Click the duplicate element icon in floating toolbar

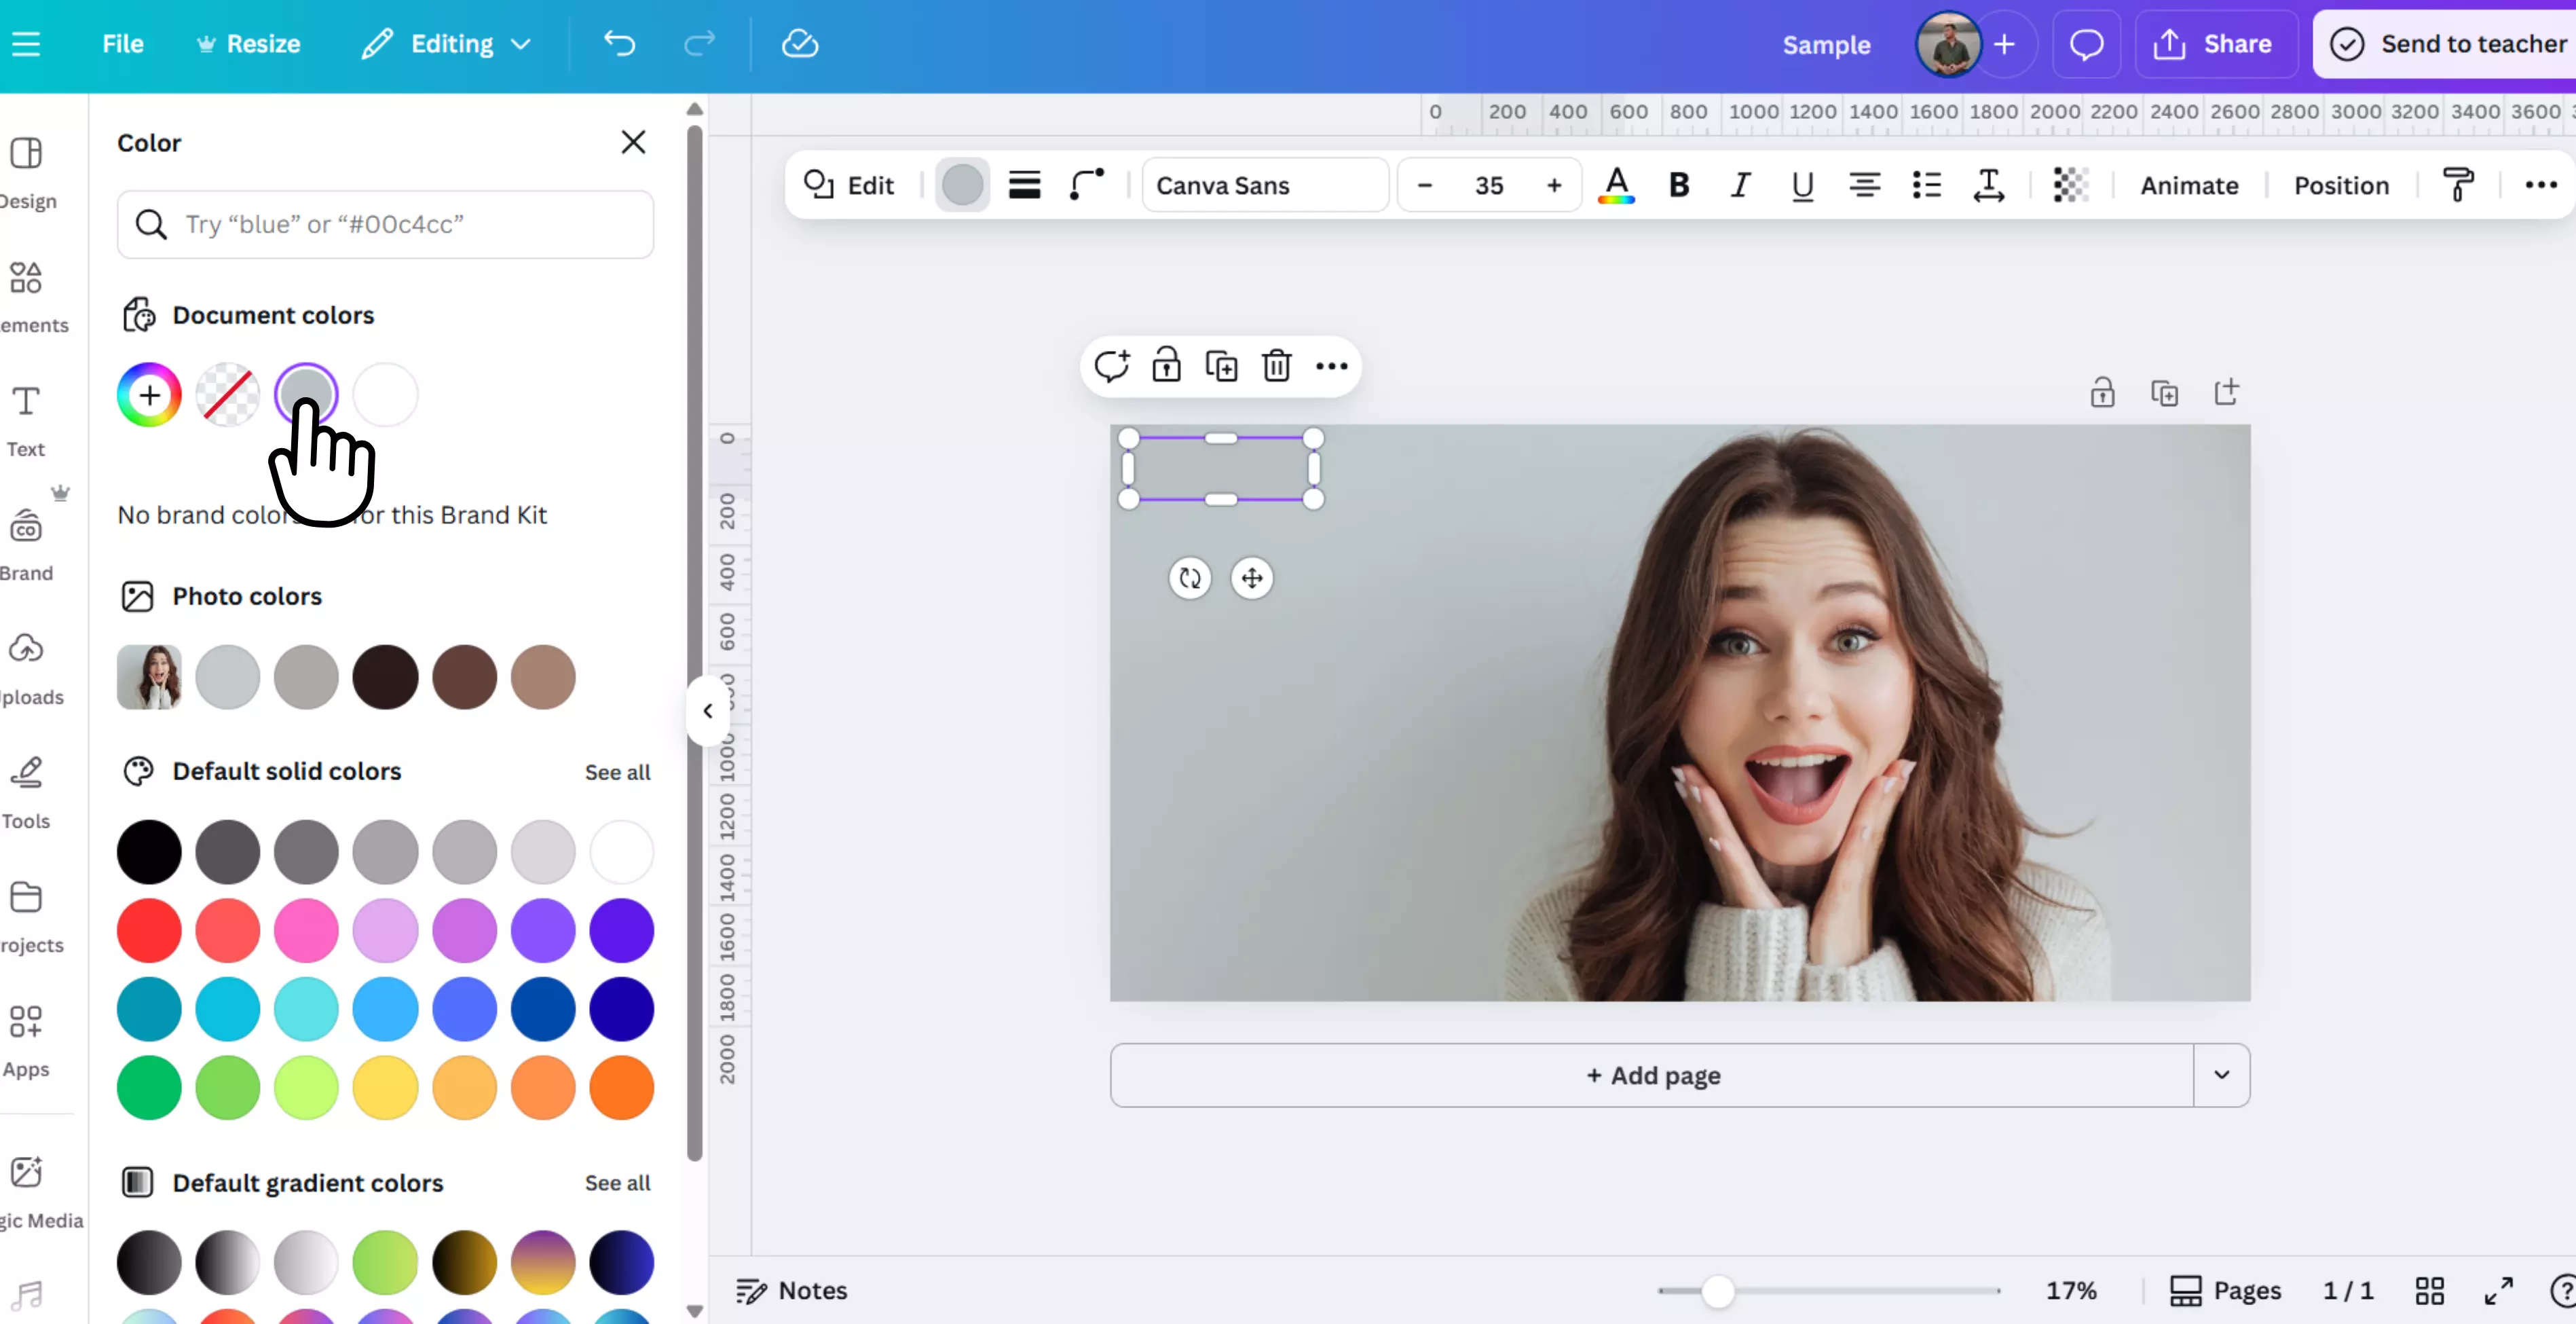point(1221,366)
